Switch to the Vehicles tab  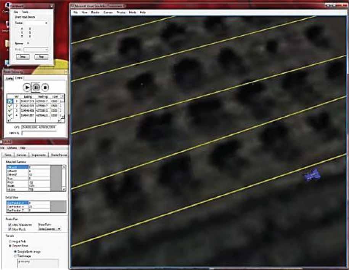22,155
